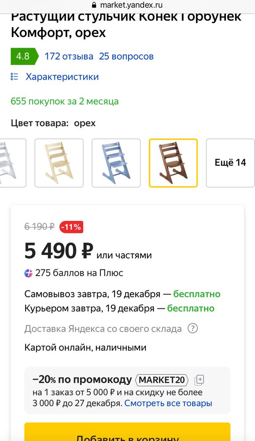The image size is (255, 441).
Task: Click the 655 покупок за 2 месяца text
Action: point(64,101)
